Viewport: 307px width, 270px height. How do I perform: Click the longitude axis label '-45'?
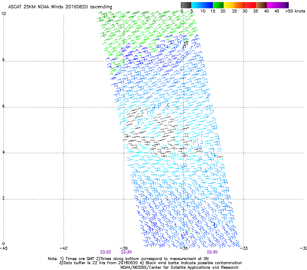click(4, 248)
